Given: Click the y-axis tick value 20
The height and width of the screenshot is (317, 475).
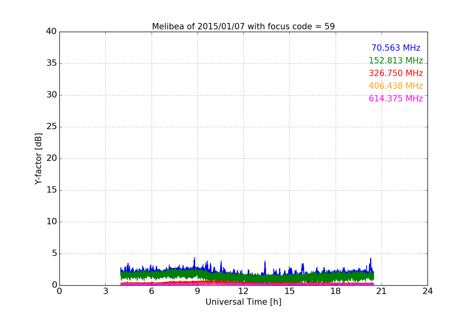Looking at the screenshot, I should [51, 158].
